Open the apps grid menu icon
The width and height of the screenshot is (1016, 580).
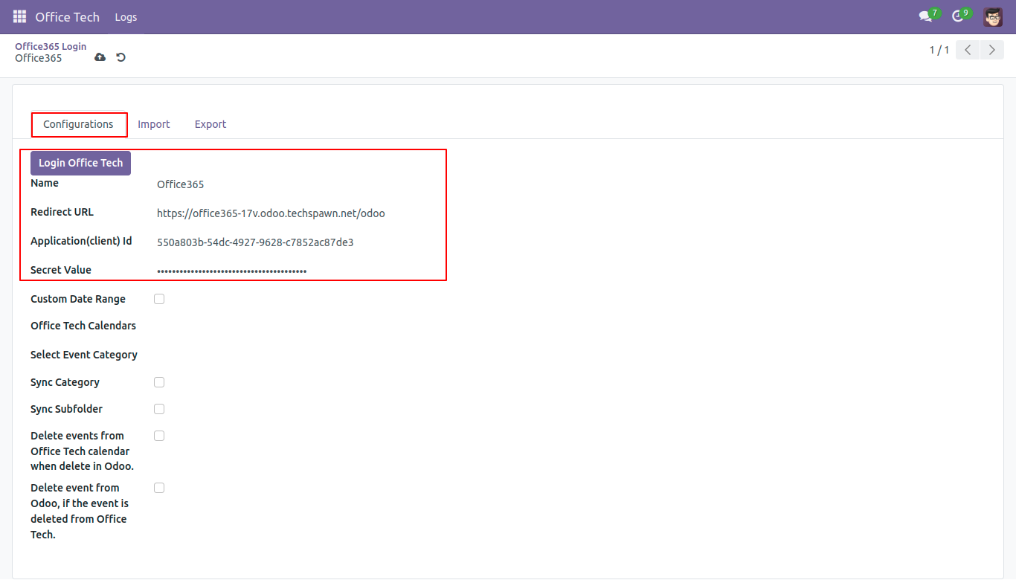pos(19,16)
